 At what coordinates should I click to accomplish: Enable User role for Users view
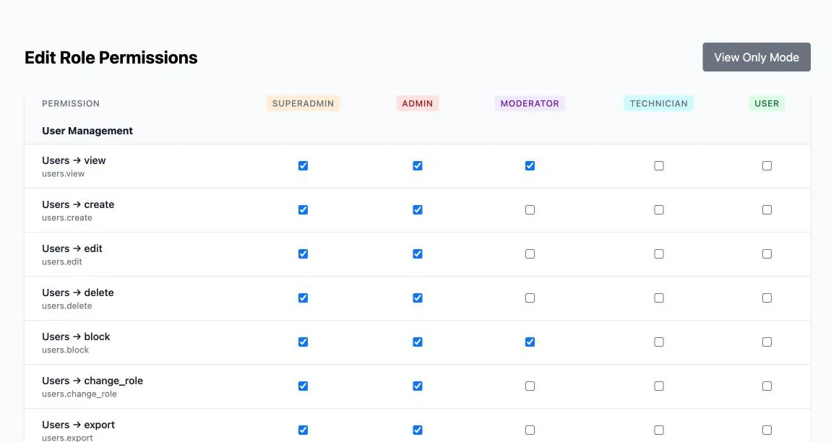click(x=767, y=166)
